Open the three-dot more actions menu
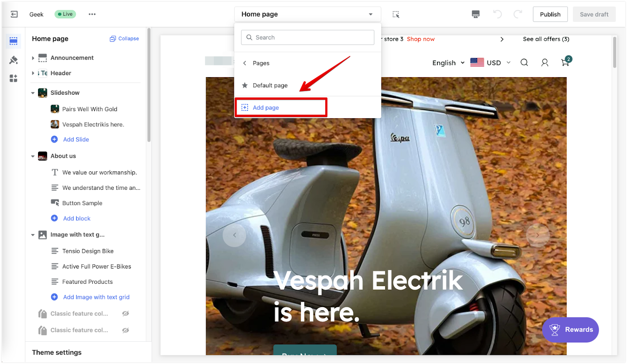Image resolution: width=627 pixels, height=364 pixels. [92, 14]
